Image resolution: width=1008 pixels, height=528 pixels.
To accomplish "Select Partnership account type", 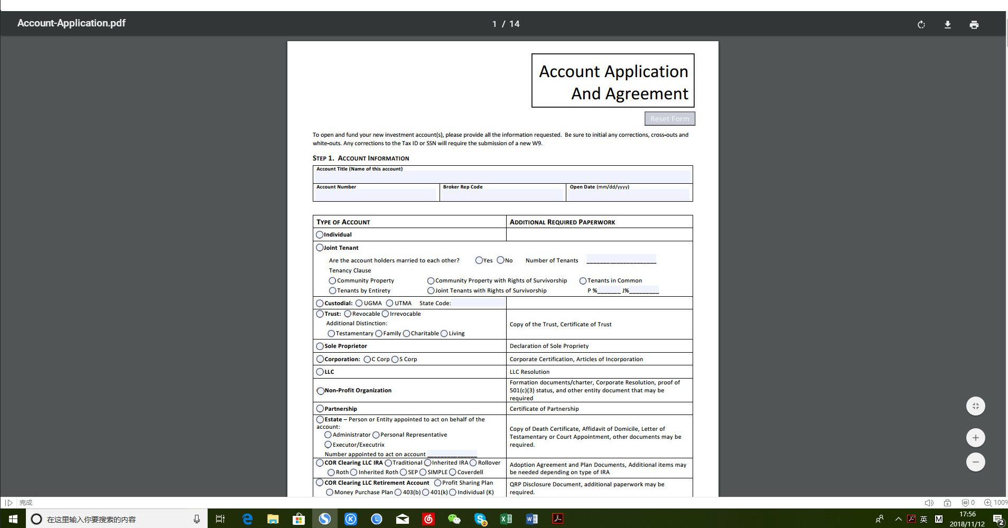I will [320, 409].
